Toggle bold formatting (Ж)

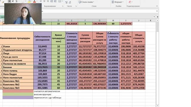coord(9,1)
